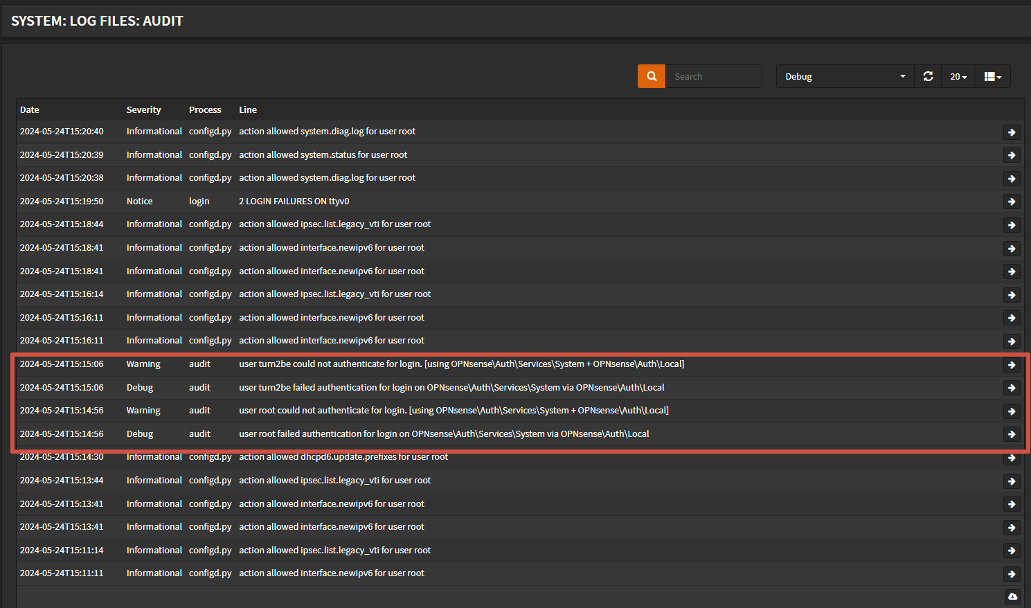This screenshot has height=608, width=1031.
Task: Open arrow for root Debug audit entry
Action: click(1012, 434)
